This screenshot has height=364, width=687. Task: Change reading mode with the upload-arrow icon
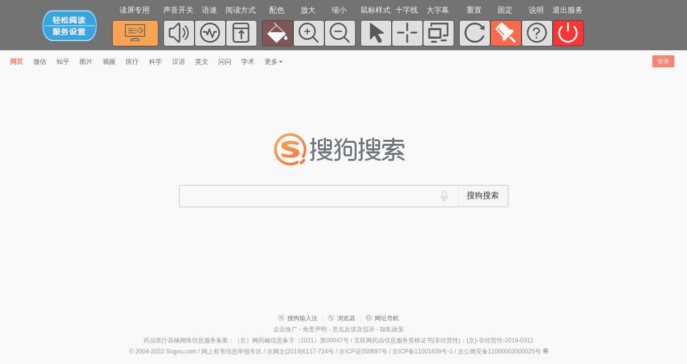[x=241, y=33]
